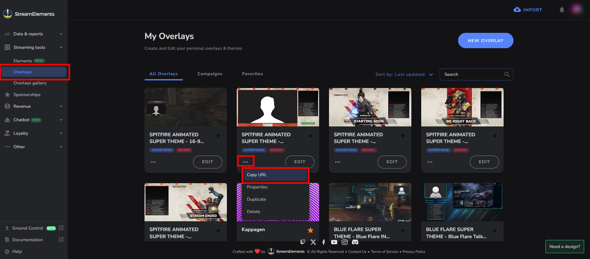Click the Need a design button
Screen dimensions: 590x259
pyautogui.click(x=564, y=246)
